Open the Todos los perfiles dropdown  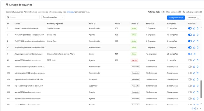click(x=53, y=17)
